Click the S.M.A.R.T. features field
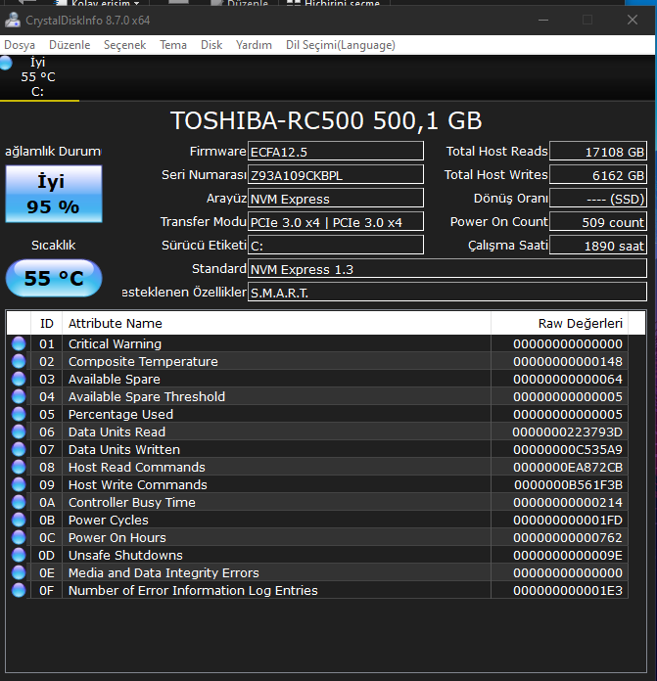This screenshot has height=681, width=657. click(447, 293)
